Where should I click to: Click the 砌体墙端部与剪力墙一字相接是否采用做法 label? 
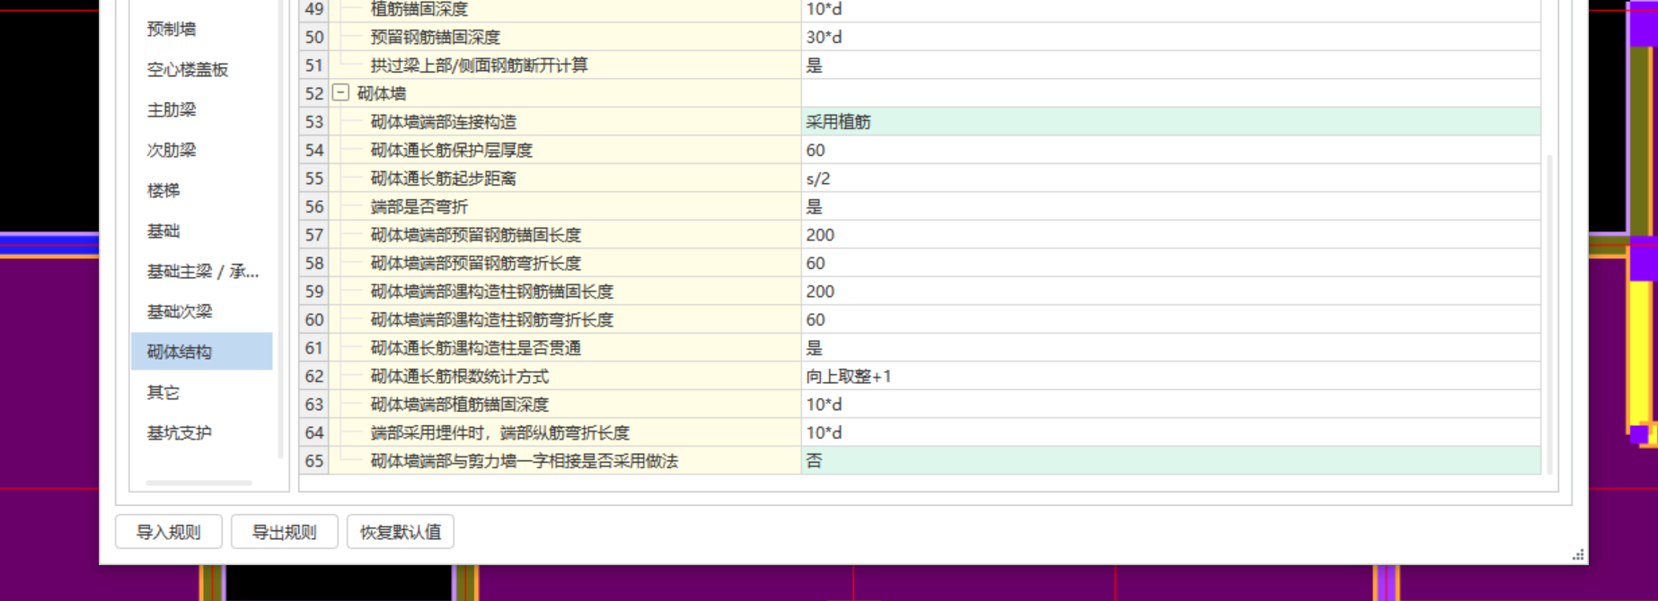525,460
